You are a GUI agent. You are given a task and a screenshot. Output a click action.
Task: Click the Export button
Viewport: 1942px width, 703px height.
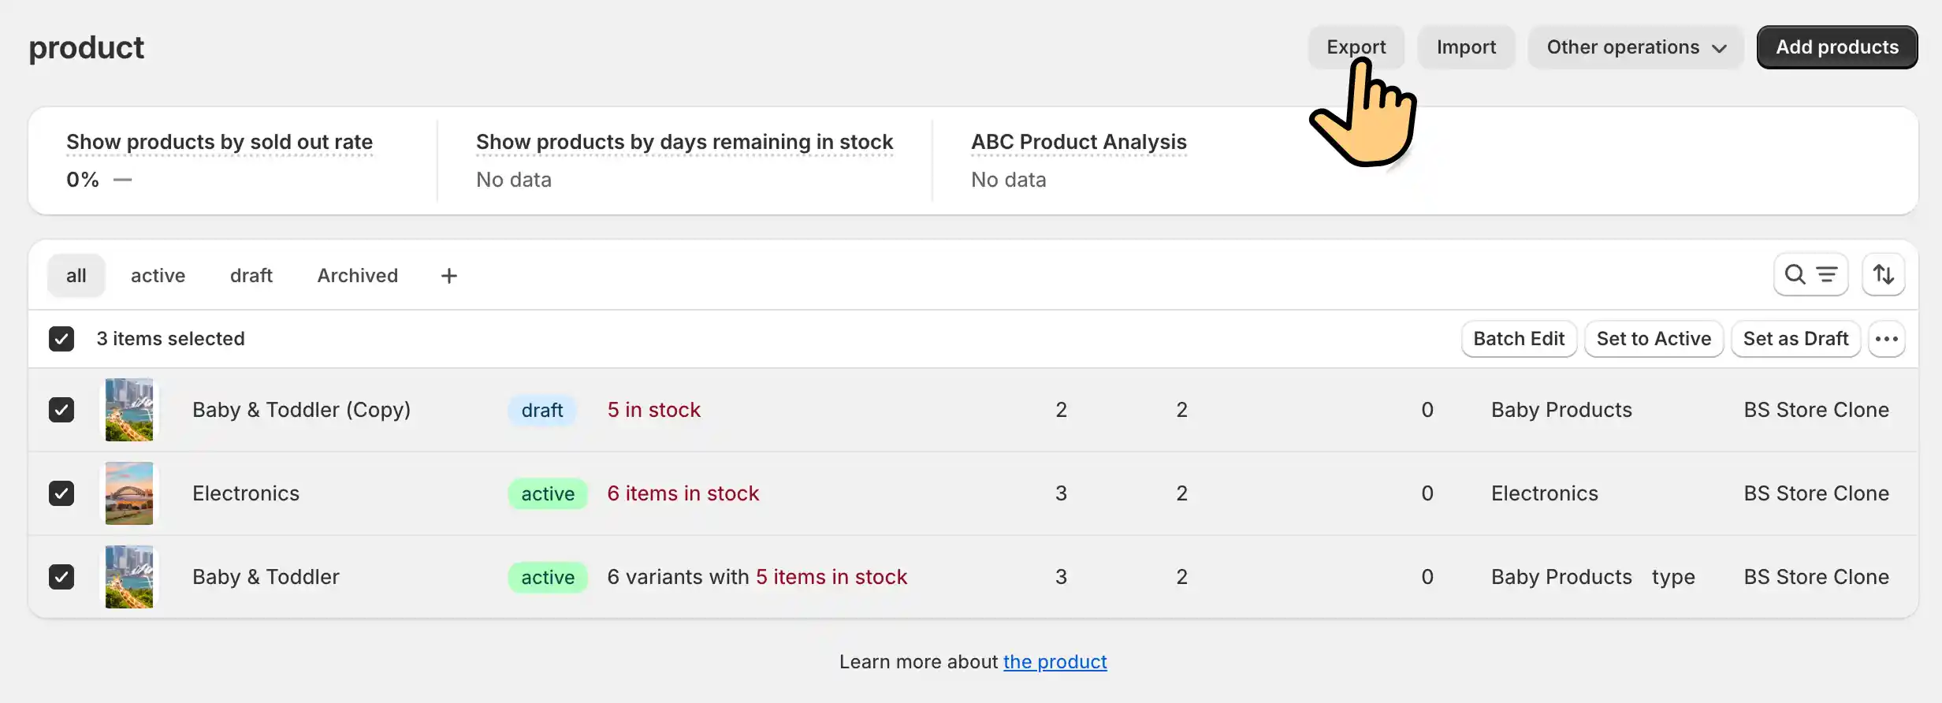click(1356, 46)
